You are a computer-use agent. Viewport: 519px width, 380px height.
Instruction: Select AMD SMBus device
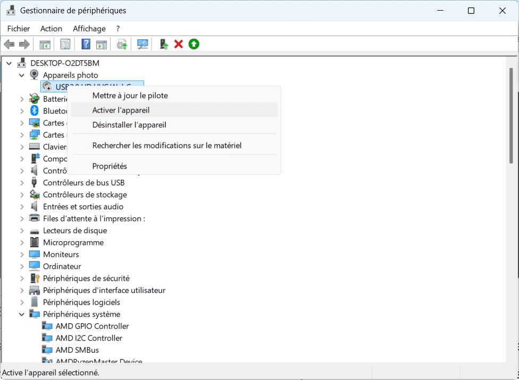point(77,350)
